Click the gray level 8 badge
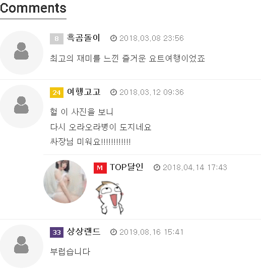 57,39
